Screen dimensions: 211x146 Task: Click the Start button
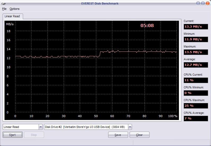(12, 135)
